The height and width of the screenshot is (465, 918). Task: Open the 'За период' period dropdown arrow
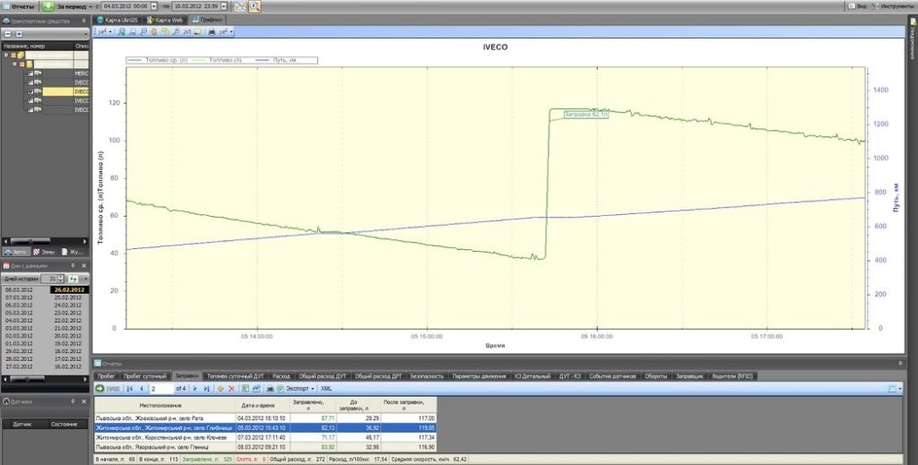pos(91,6)
